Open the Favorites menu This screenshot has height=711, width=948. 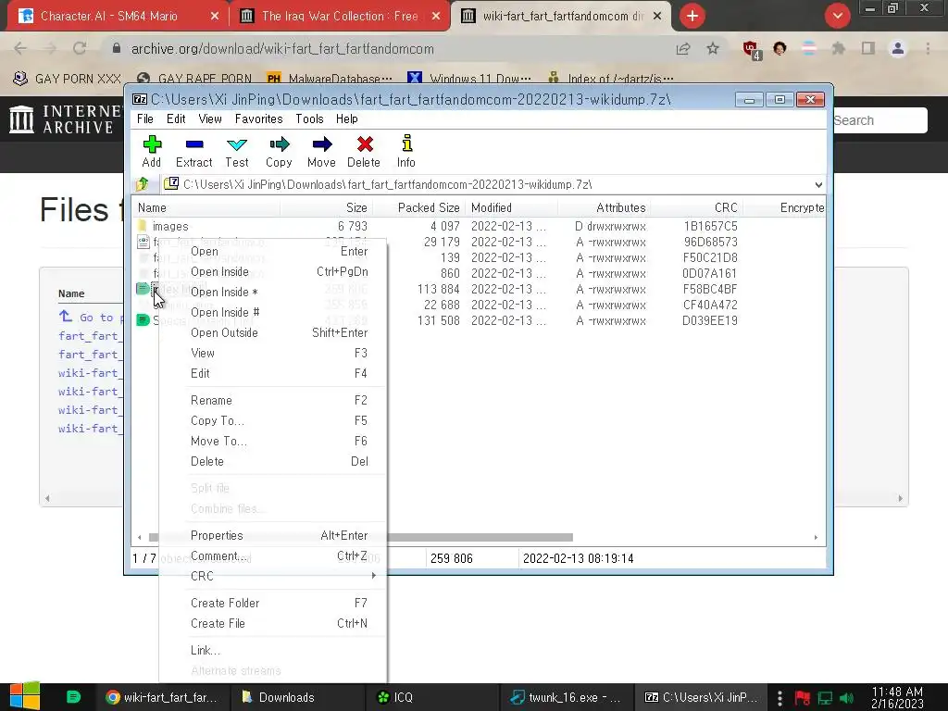(x=259, y=118)
